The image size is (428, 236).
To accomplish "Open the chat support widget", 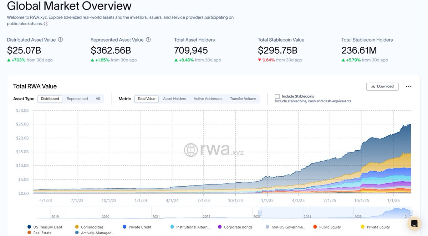I will coord(414,224).
